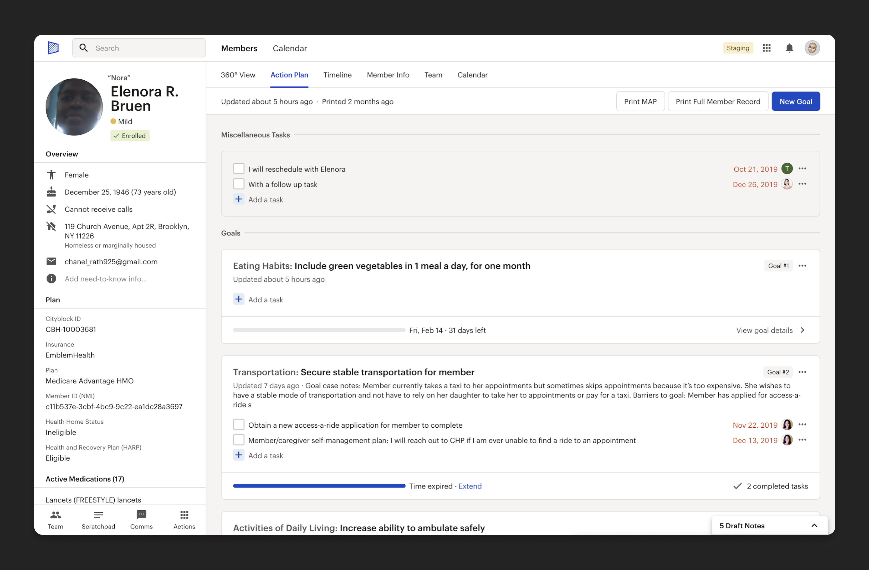Screen dimensions: 869x570
Task: Click Elenora's profile photo
Action: (x=74, y=107)
